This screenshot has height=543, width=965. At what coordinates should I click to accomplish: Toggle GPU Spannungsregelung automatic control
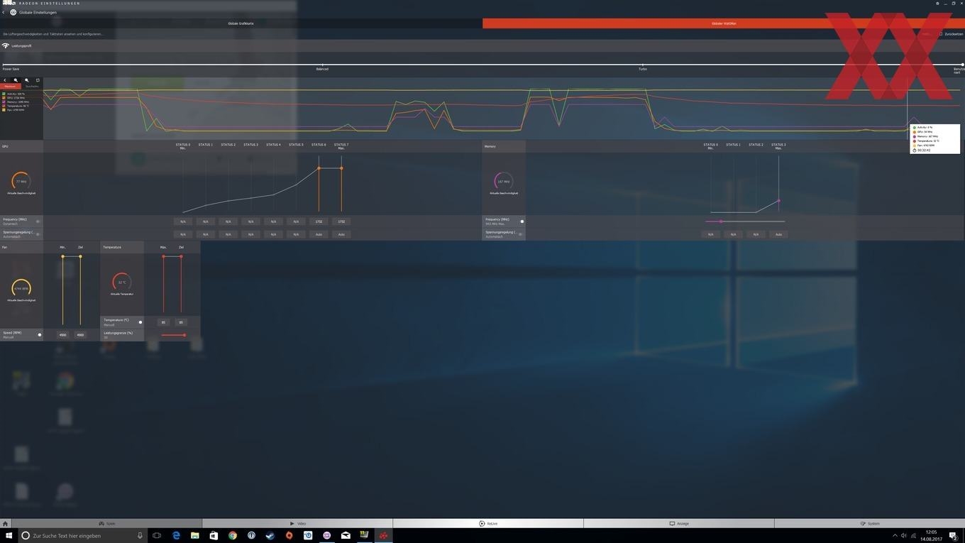coord(38,234)
